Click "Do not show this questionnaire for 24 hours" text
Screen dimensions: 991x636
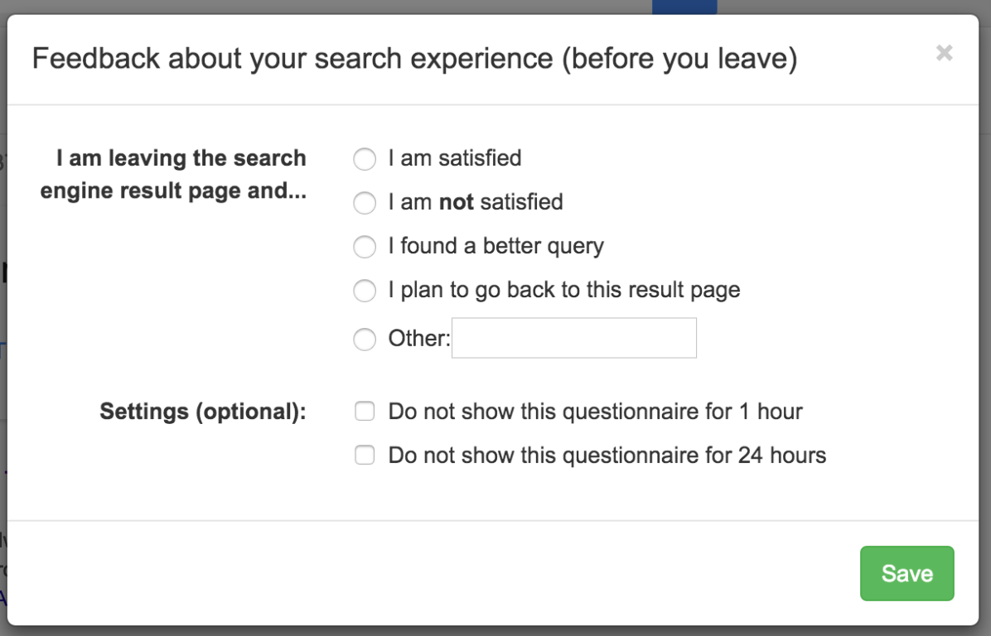point(607,455)
